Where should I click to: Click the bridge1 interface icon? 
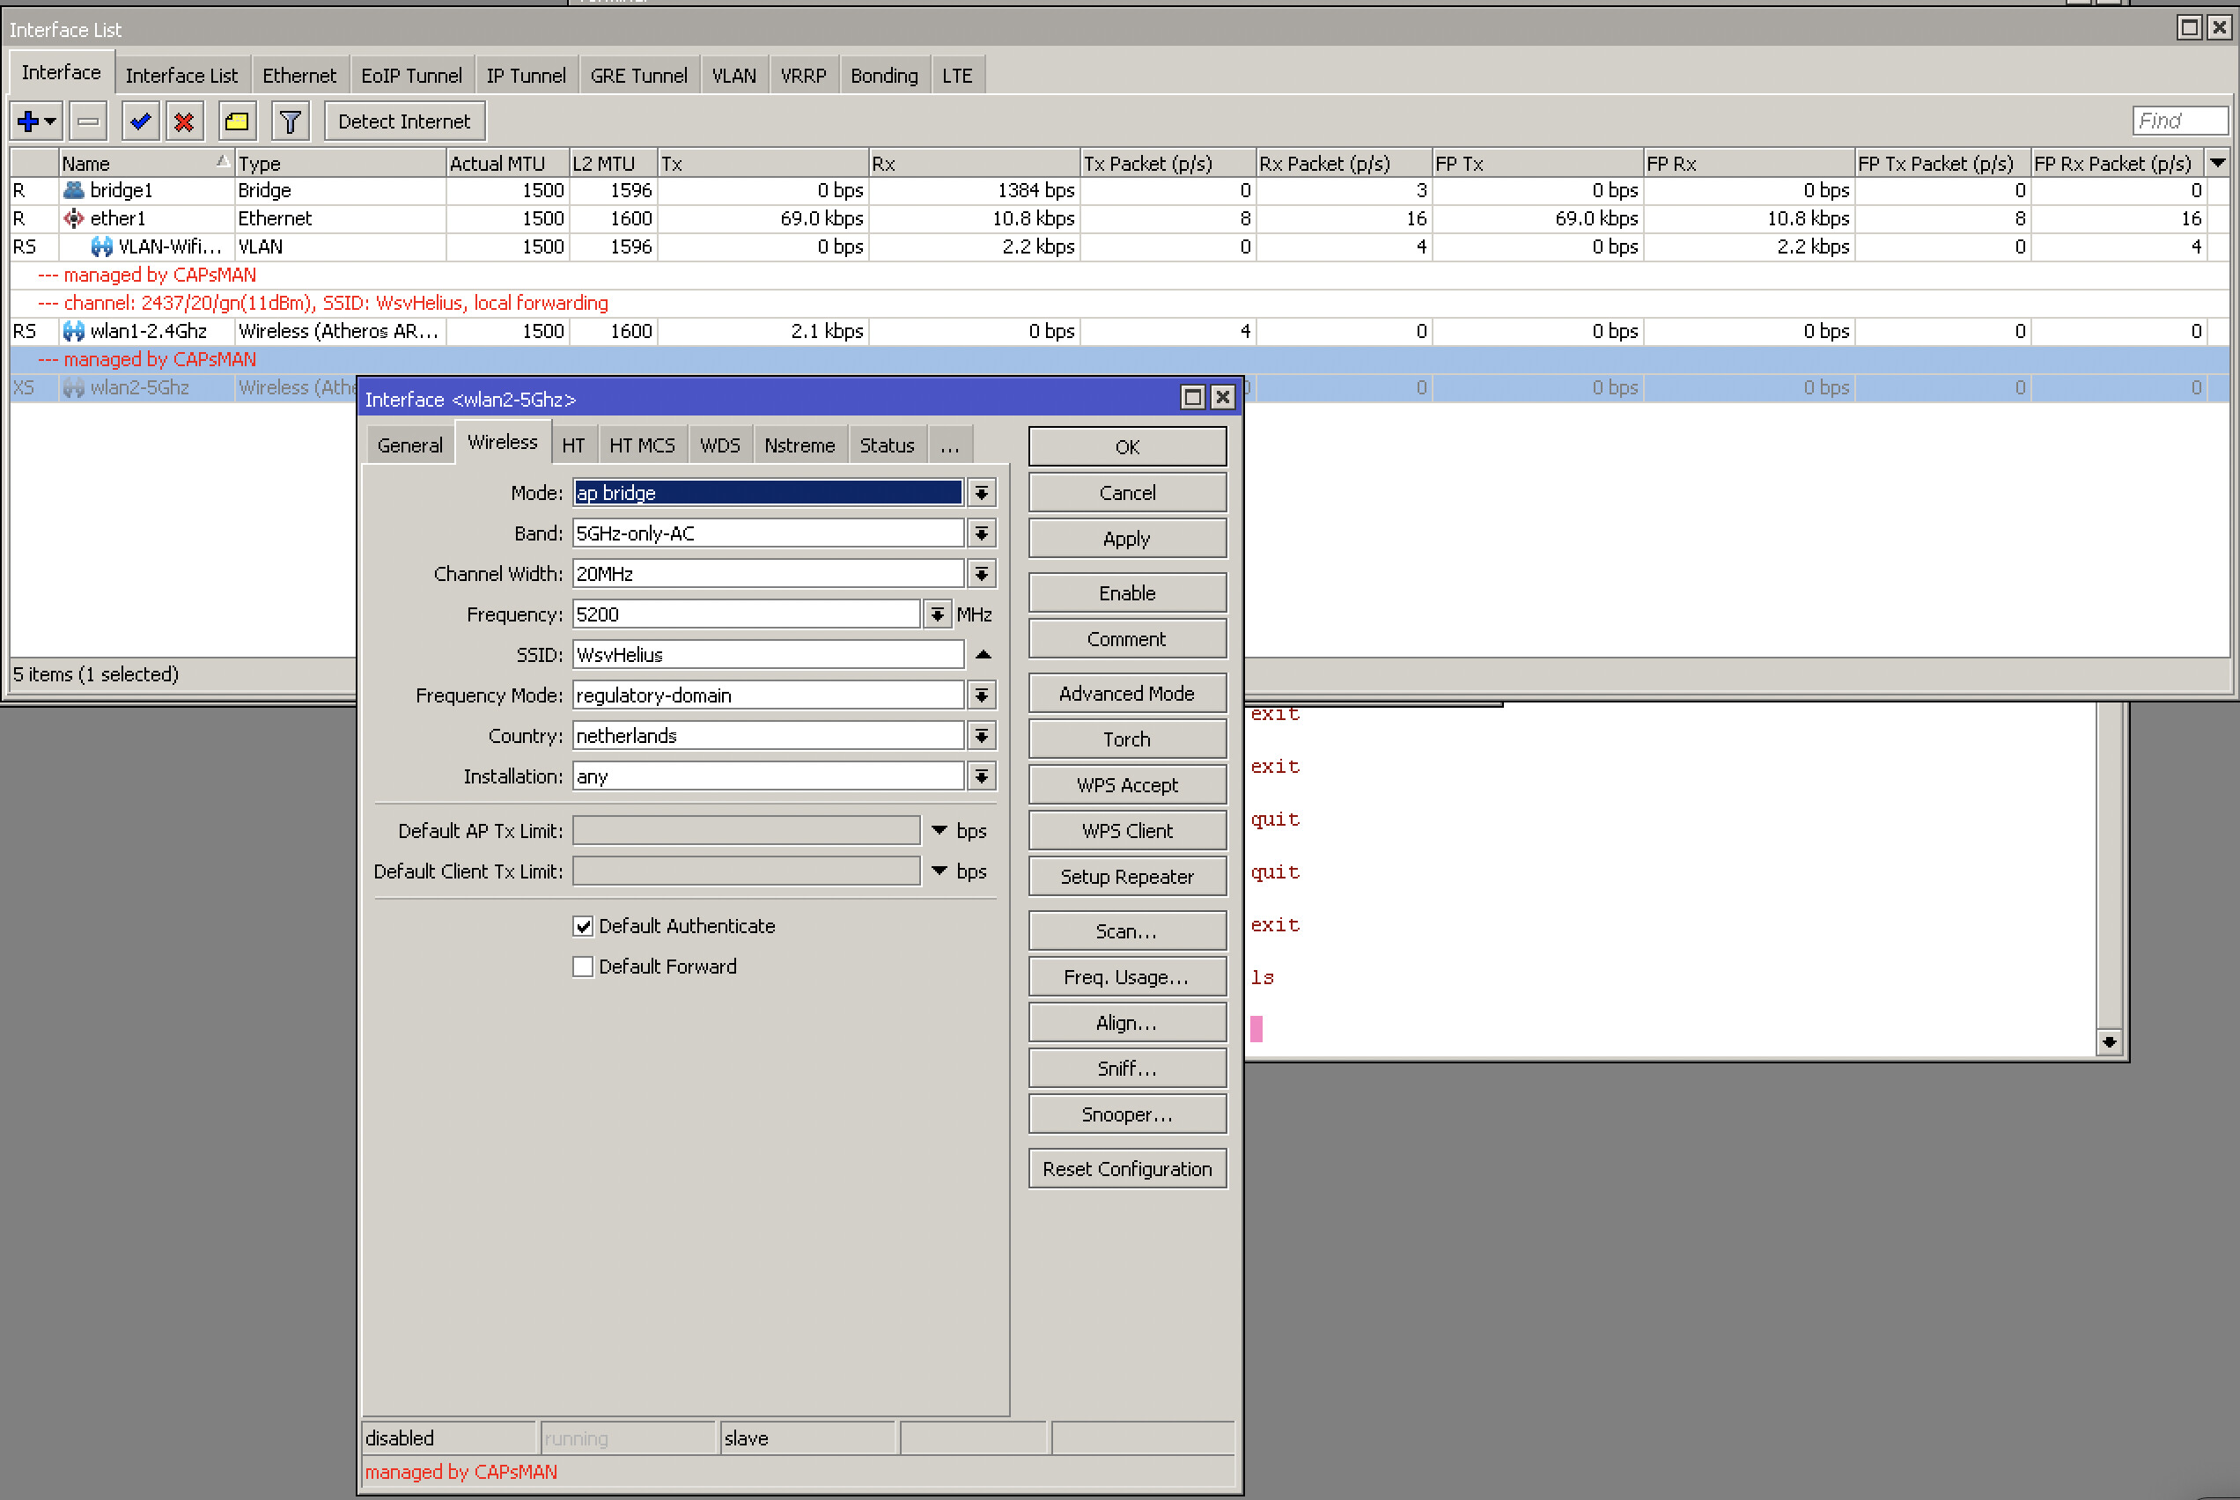tap(74, 189)
